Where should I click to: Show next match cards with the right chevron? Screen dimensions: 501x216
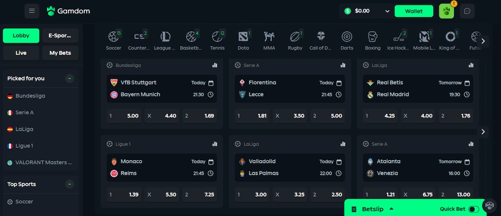tap(483, 132)
